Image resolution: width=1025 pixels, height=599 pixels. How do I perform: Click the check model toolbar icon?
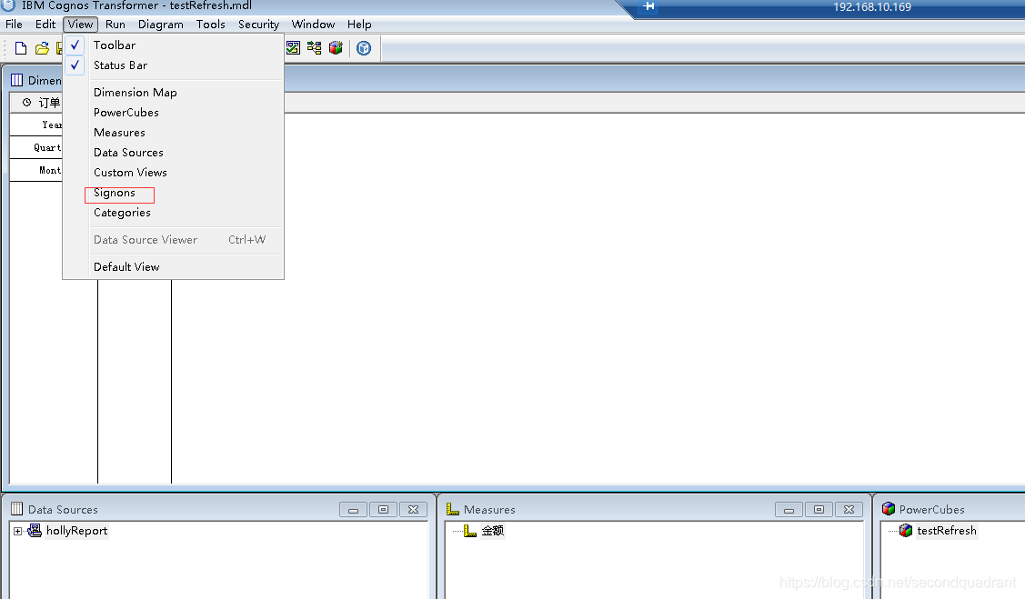click(x=294, y=47)
